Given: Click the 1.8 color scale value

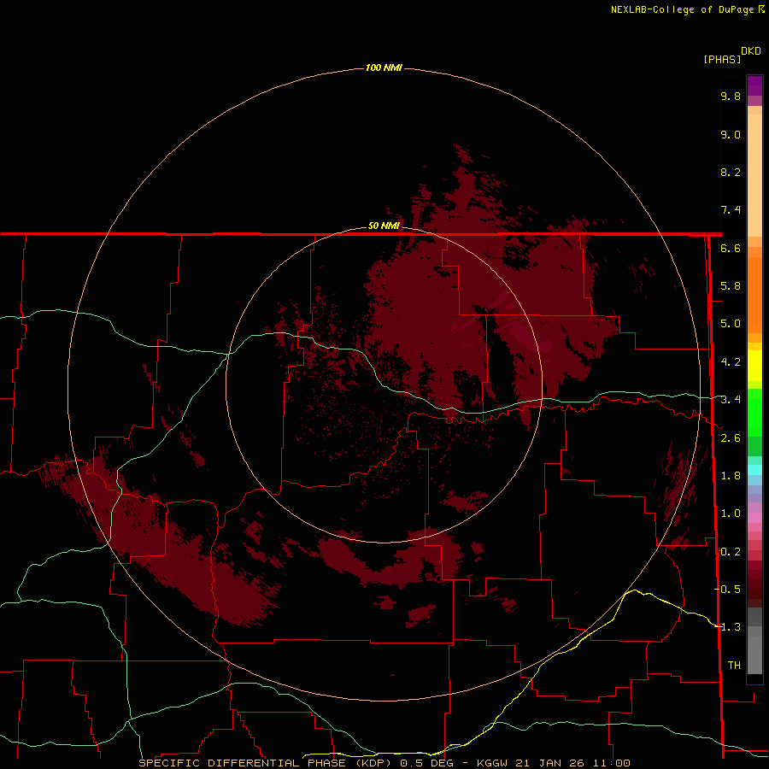Looking at the screenshot, I should (x=731, y=476).
